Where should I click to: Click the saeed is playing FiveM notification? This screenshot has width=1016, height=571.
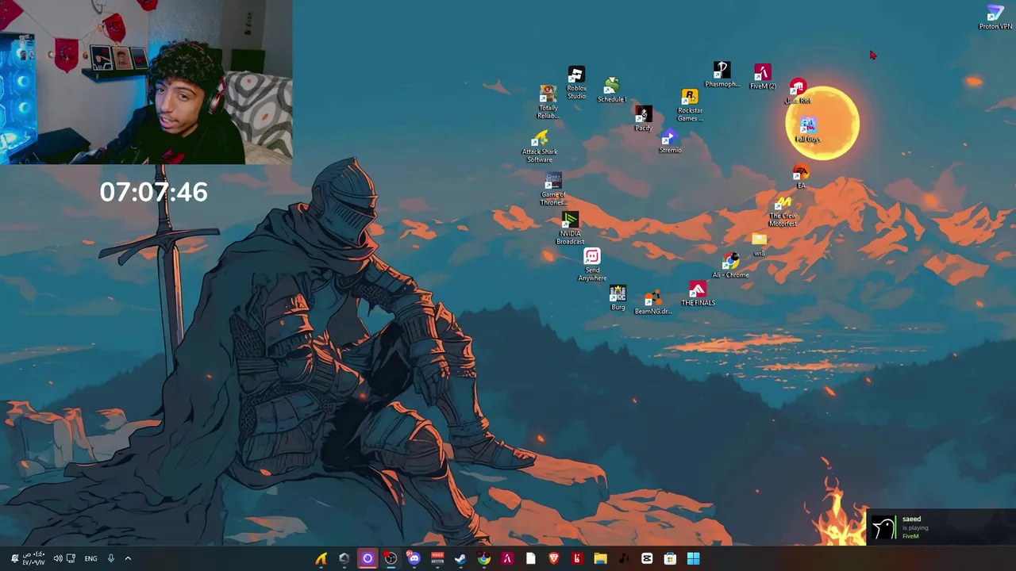pyautogui.click(x=941, y=527)
